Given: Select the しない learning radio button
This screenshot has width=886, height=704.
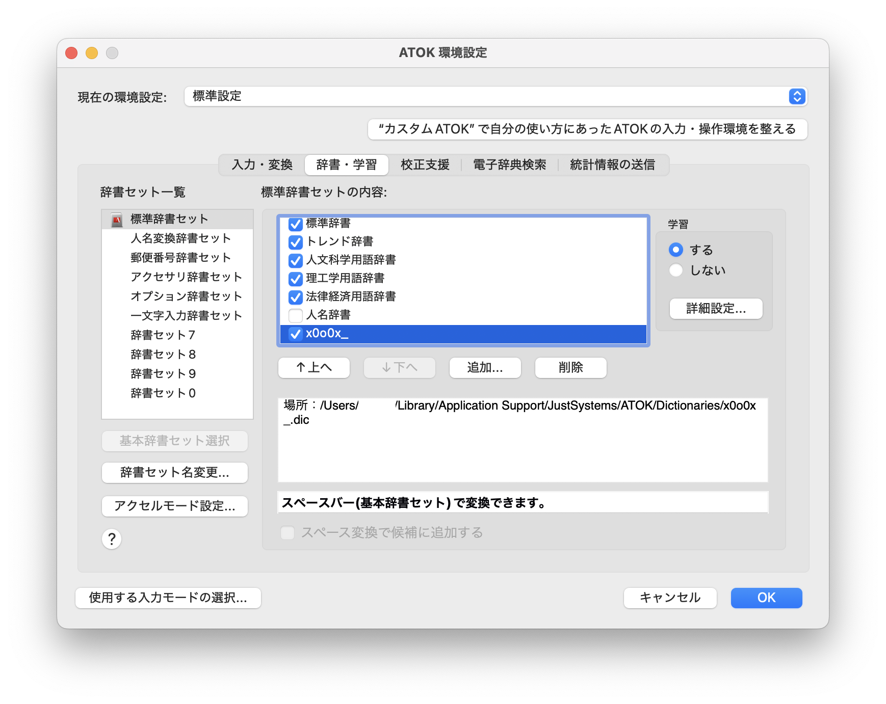Looking at the screenshot, I should click(676, 270).
